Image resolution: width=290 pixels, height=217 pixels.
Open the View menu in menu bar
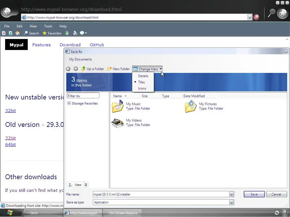[x=33, y=26]
